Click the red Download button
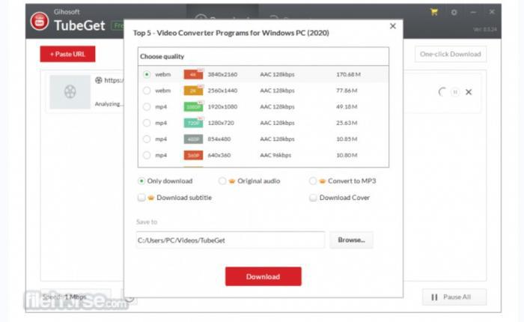This screenshot has height=322, width=524. (263, 276)
